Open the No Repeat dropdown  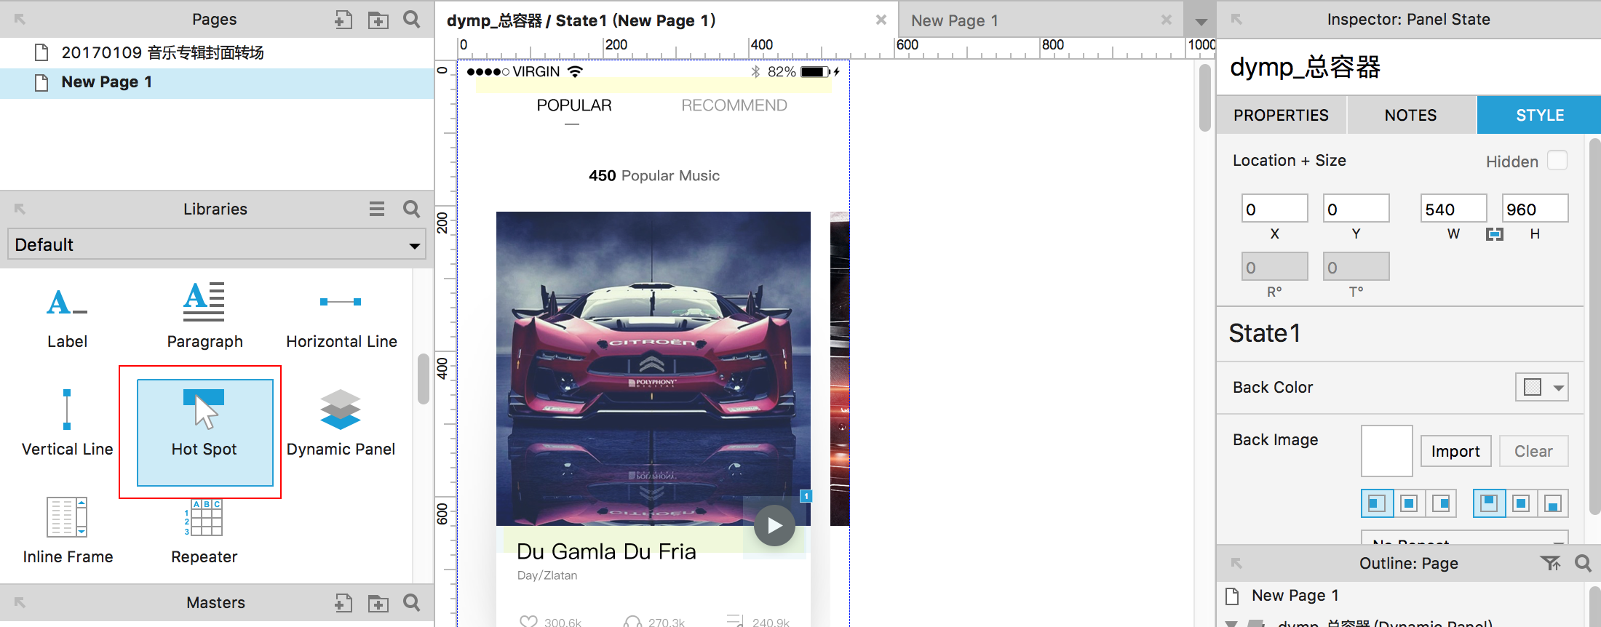point(1465,538)
